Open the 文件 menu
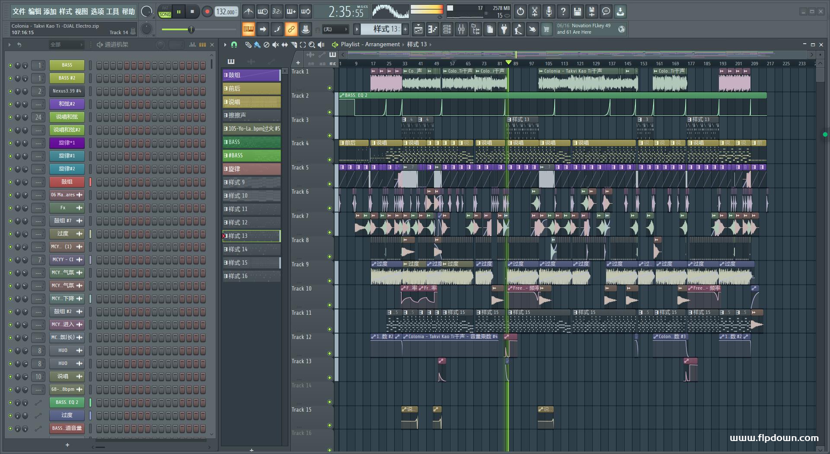This screenshot has width=830, height=454. (19, 12)
